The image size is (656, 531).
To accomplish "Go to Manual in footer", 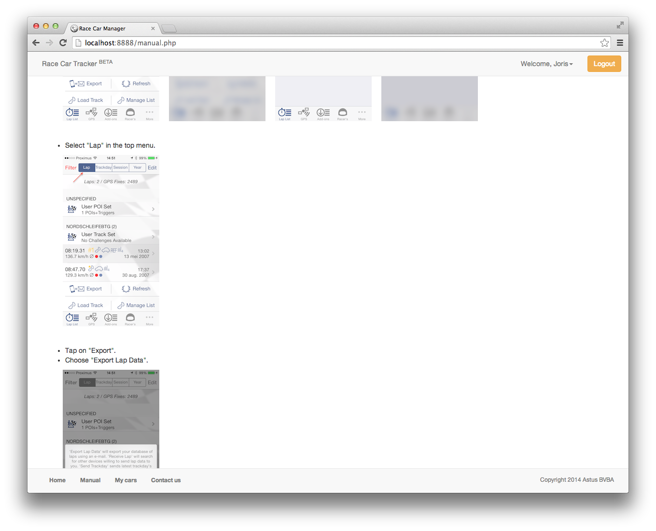I will (90, 480).
